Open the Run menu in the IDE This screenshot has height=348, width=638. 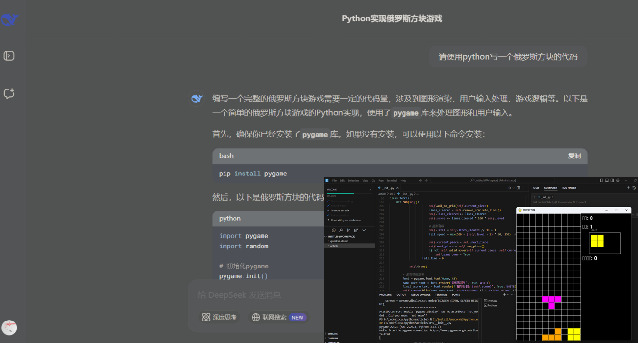coord(381,181)
